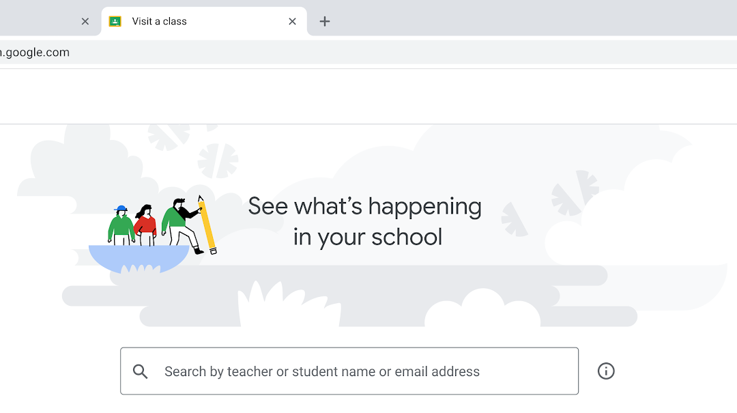Click the "See what's happening" heading line

click(364, 206)
